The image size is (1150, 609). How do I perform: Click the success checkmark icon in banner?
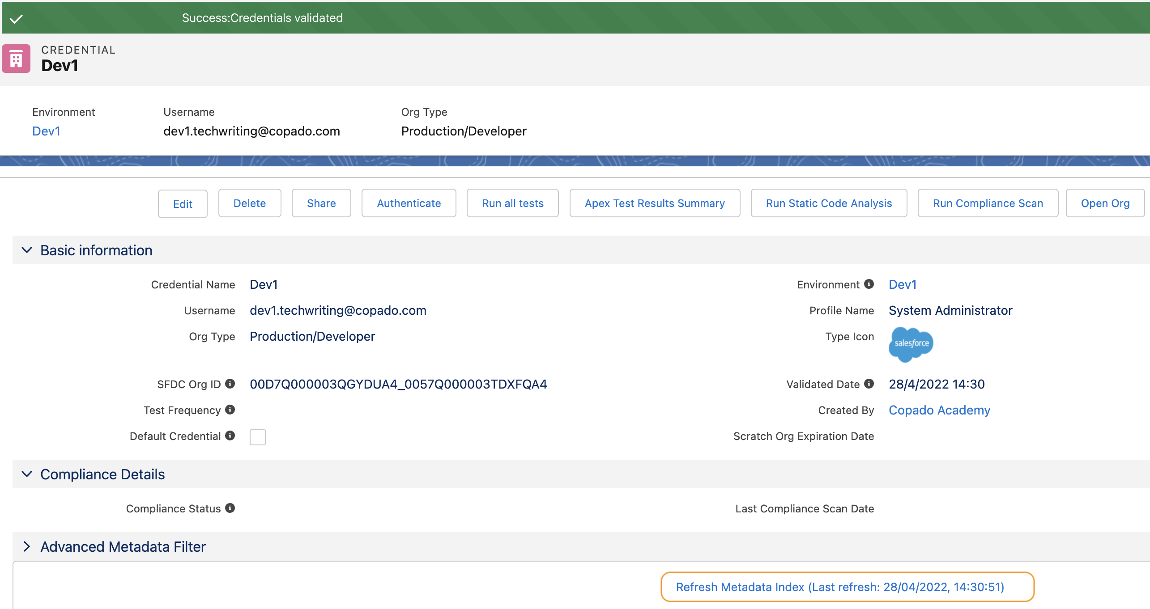pyautogui.click(x=16, y=19)
